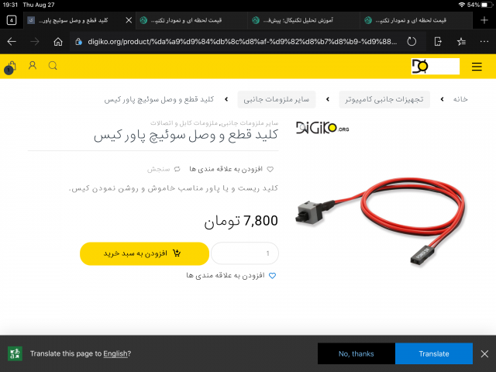This screenshot has width=496, height=372.
Task: Open the tab count switcher
Action: point(12,21)
